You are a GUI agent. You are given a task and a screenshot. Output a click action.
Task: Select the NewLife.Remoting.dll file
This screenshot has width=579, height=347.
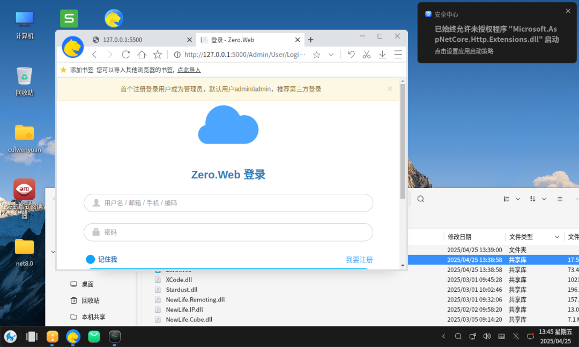tap(195, 300)
